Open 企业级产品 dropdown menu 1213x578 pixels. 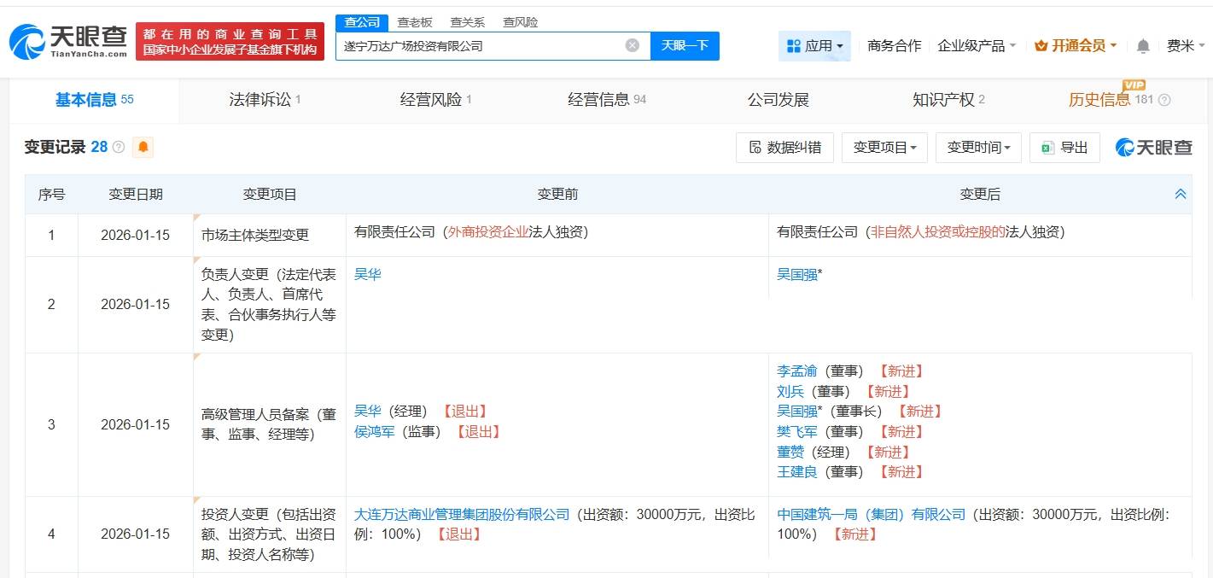click(x=977, y=46)
